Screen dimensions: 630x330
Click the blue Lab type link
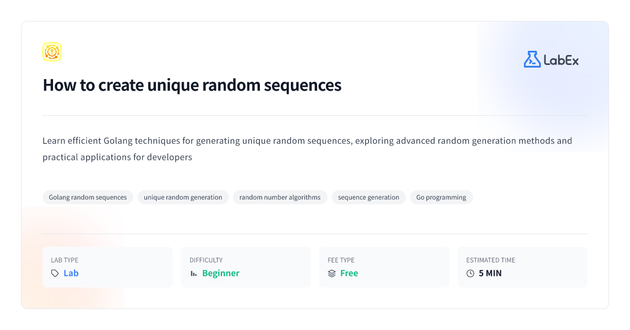coord(71,273)
